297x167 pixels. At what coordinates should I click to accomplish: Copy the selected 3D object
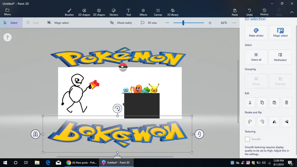pos(262,102)
